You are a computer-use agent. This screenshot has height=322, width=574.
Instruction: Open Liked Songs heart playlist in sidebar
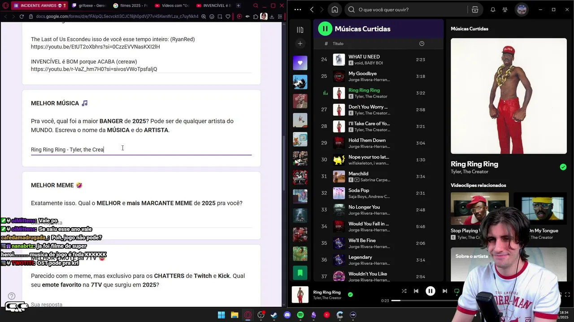point(300,63)
